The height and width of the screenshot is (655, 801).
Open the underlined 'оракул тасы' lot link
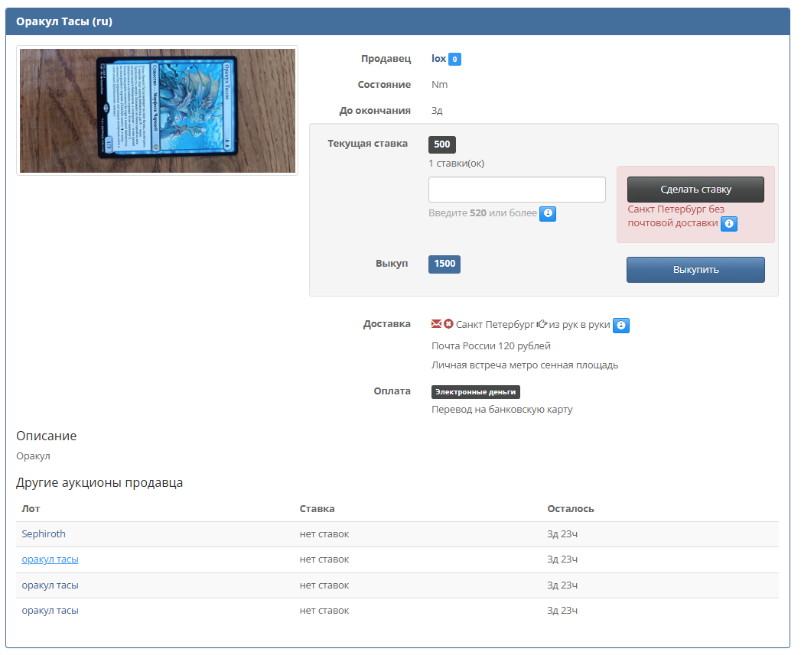point(50,559)
